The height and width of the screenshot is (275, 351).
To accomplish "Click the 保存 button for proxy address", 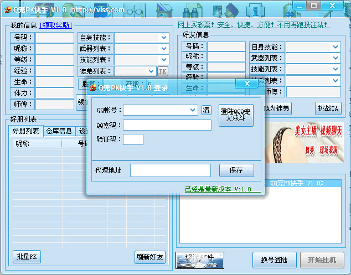I will point(236,170).
